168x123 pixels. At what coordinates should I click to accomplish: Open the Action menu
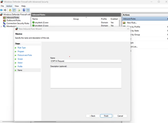(x=9, y=6)
